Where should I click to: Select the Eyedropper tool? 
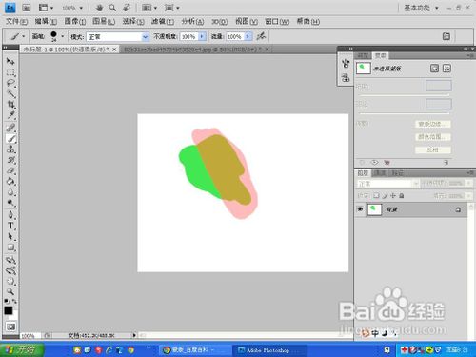(10, 115)
